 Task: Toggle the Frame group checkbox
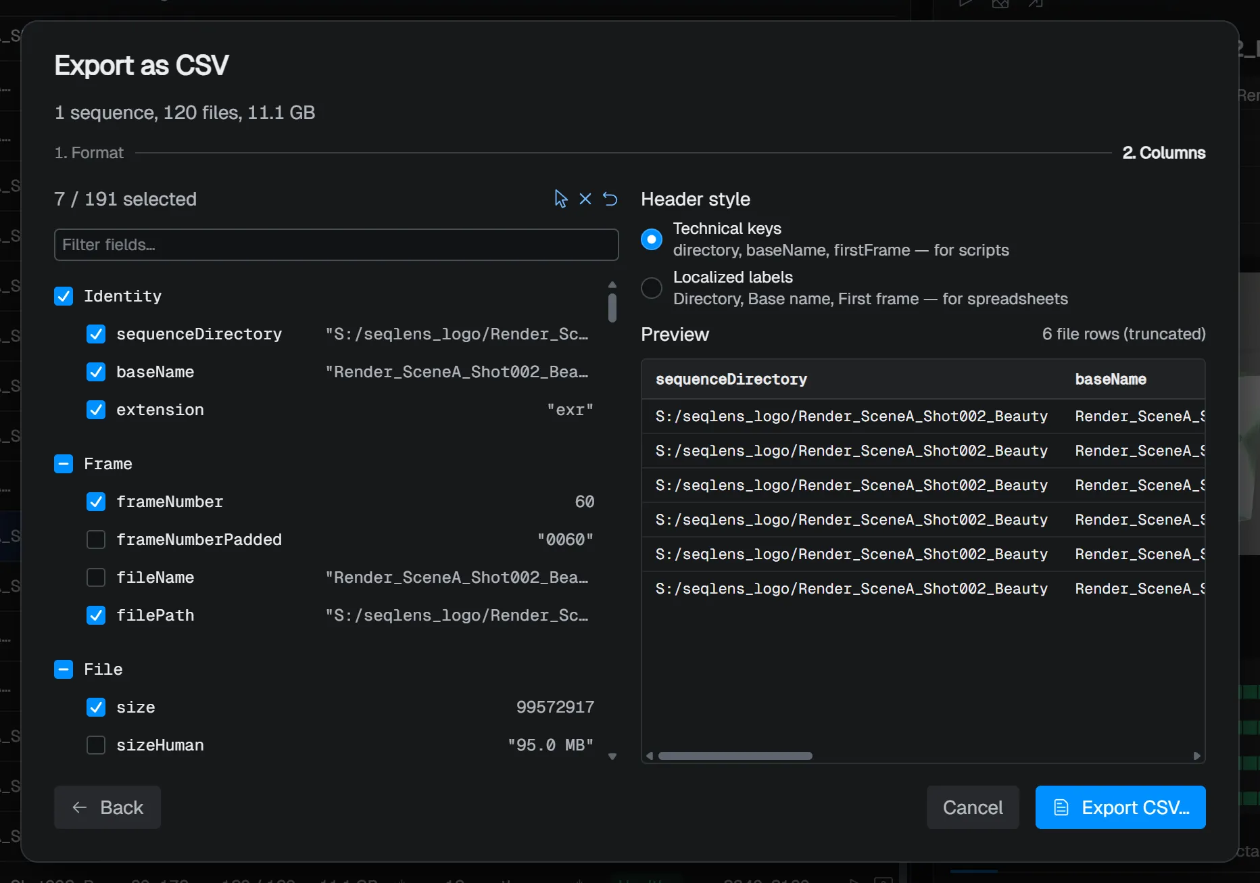(x=64, y=464)
